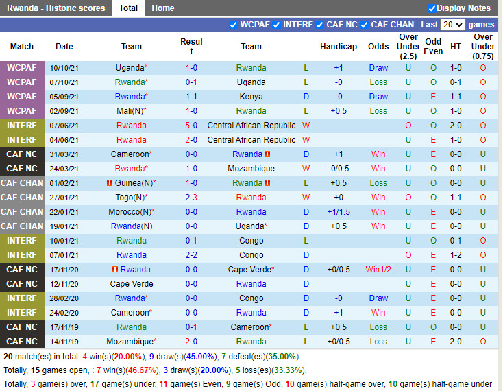This screenshot has width=503, height=391.
Task: Open the Kenya team link
Action: click(251, 97)
